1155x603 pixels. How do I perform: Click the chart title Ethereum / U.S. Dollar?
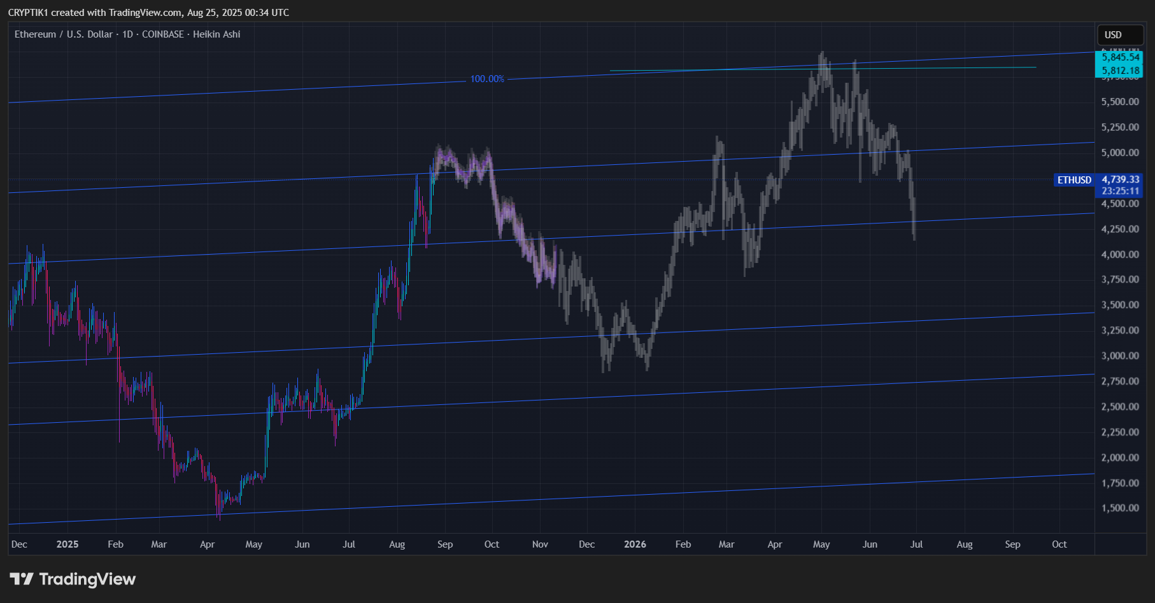click(x=64, y=34)
